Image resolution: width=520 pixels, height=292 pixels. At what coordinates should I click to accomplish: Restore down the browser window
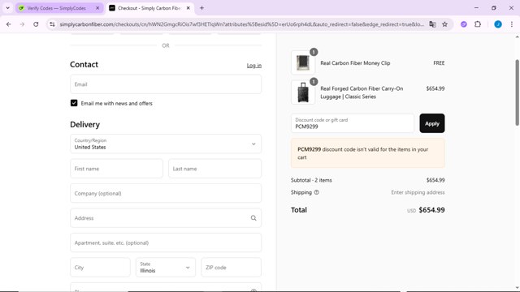tap(494, 8)
